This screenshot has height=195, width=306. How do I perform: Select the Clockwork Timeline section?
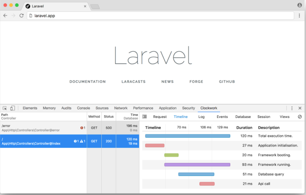[181, 117]
